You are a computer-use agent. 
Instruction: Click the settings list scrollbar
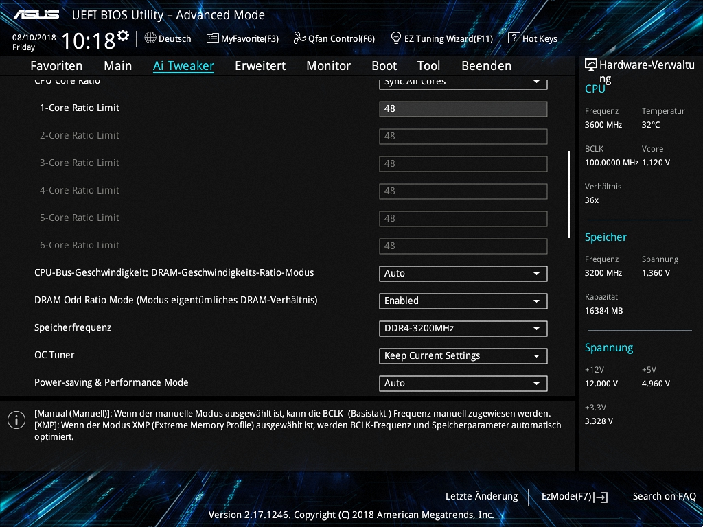point(568,194)
